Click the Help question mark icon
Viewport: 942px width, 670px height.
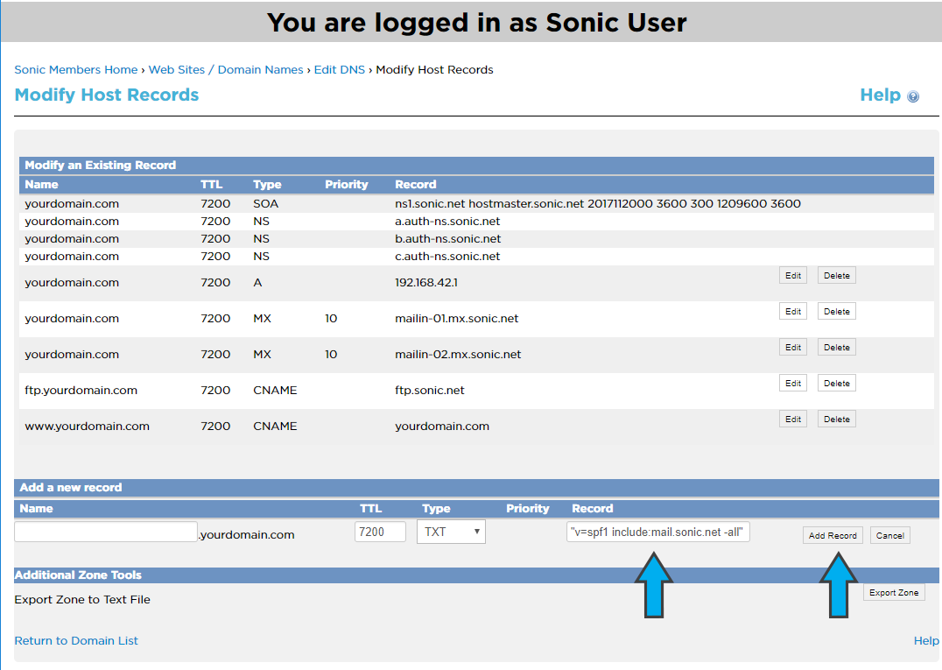[913, 95]
